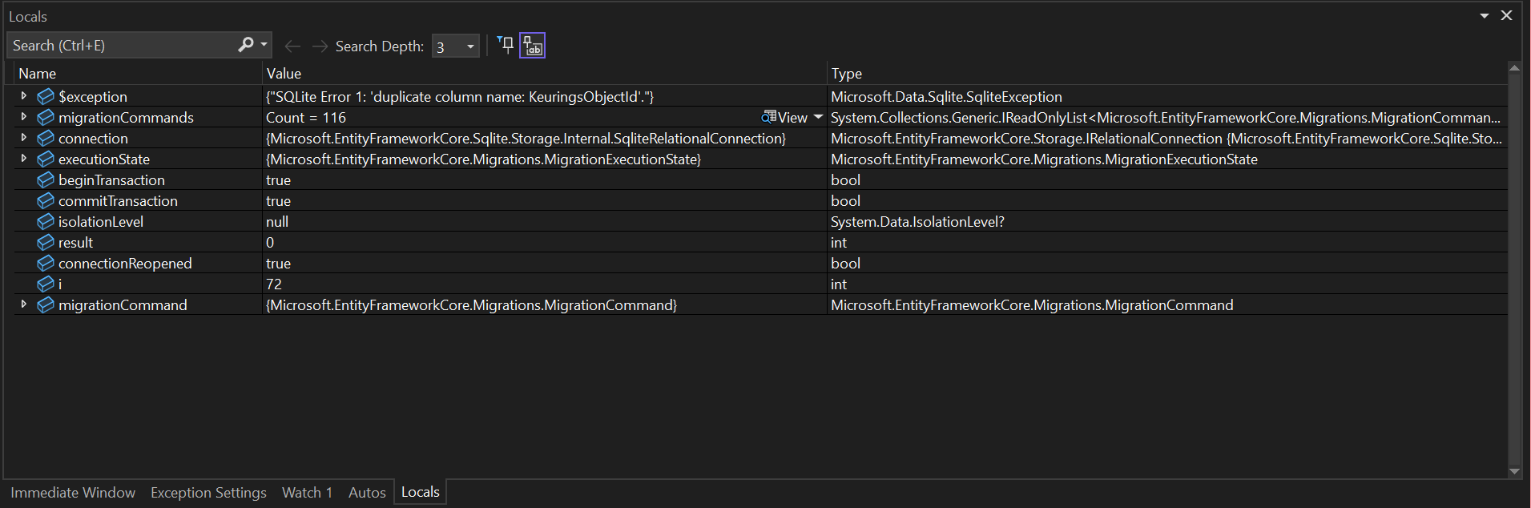1531x508 pixels.
Task: Expand the $exception variable node
Action: (23, 96)
